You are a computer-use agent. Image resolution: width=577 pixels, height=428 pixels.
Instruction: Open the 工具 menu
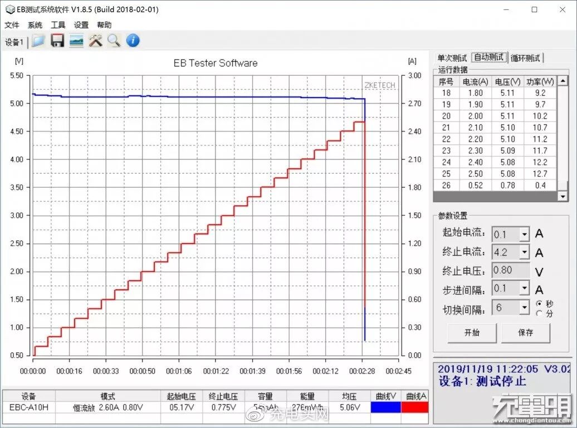tap(58, 25)
